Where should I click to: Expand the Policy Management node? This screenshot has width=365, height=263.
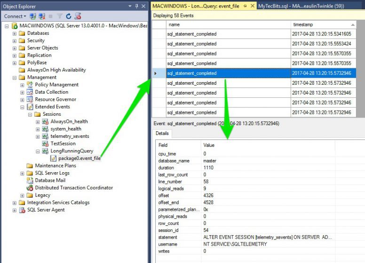click(x=22, y=85)
